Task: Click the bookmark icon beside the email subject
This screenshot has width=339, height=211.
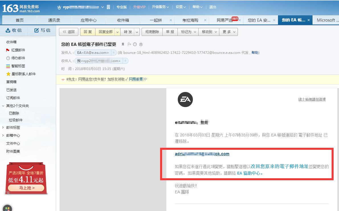Action: point(123,44)
